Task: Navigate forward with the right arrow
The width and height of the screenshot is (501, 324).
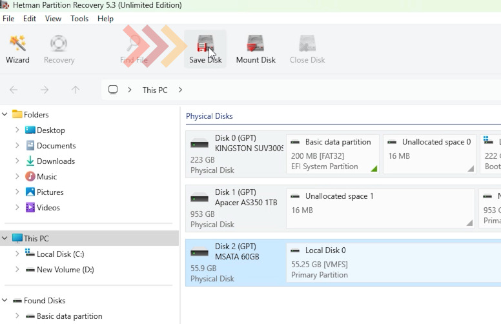Action: click(x=45, y=90)
